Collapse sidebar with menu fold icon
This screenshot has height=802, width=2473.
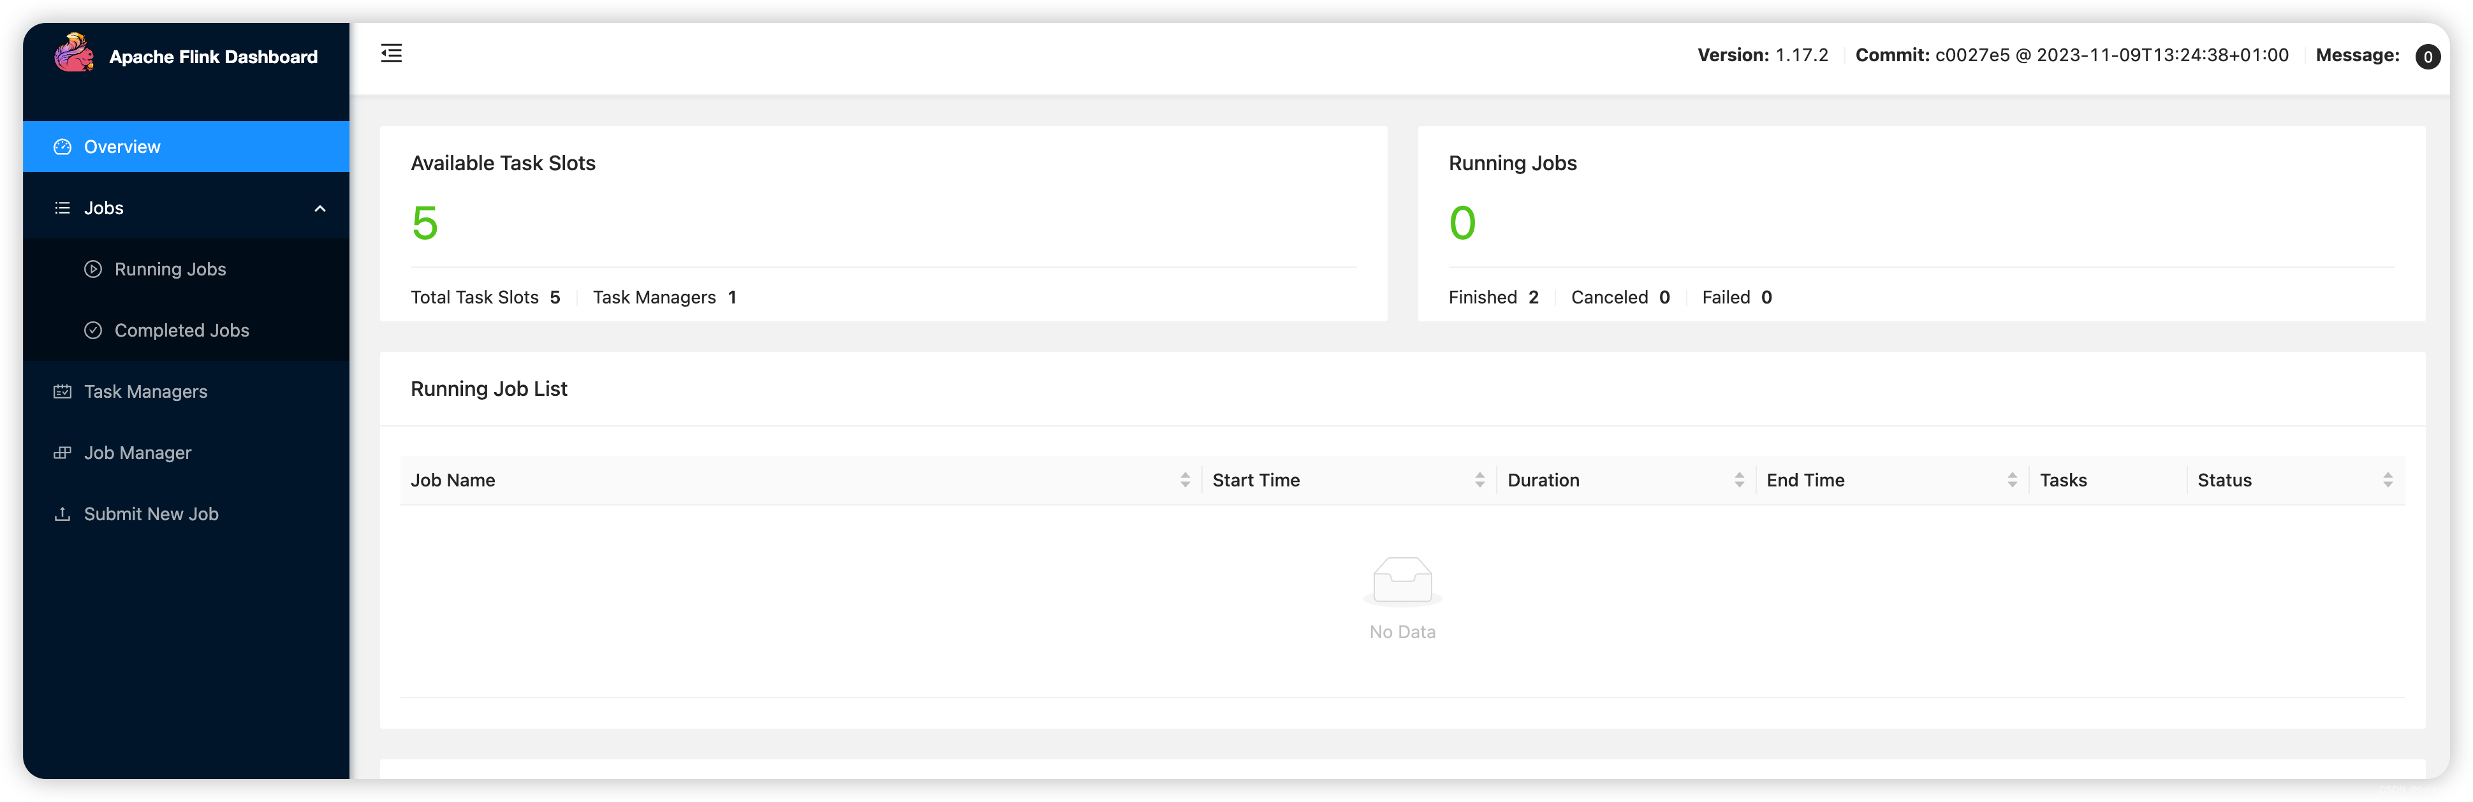coord(391,54)
